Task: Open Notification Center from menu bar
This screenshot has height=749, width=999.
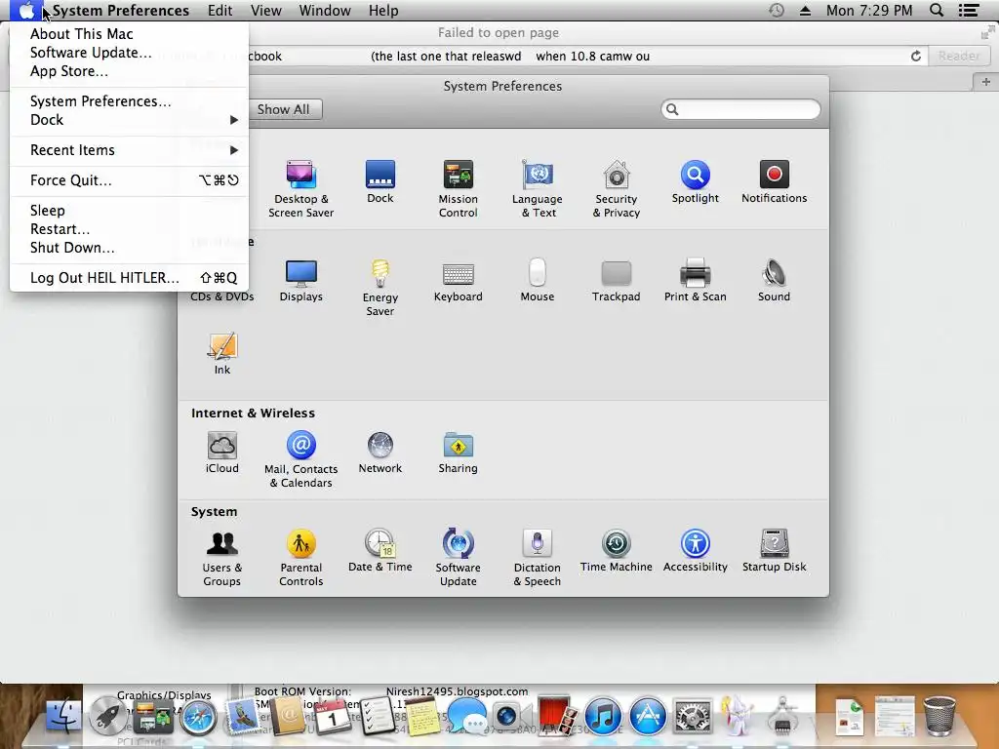Action: click(969, 10)
